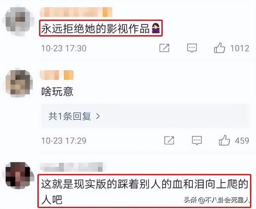256x209 pixels.
Task: Select the comment text 啥玩意
Action: click(57, 91)
